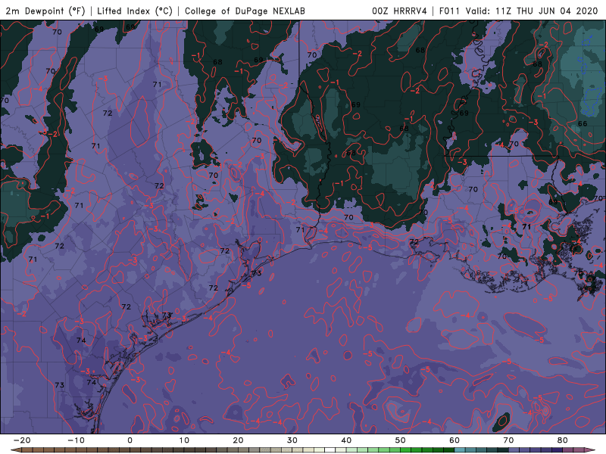Click the "0" color scale tick label

tap(130, 440)
